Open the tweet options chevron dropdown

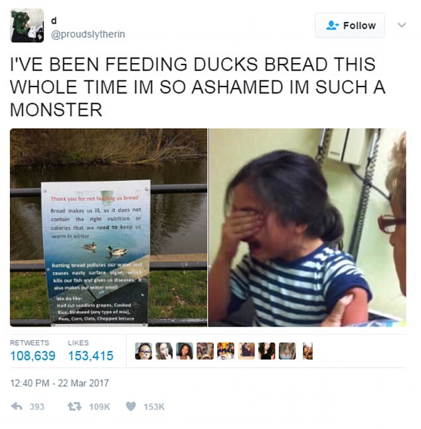pyautogui.click(x=402, y=25)
